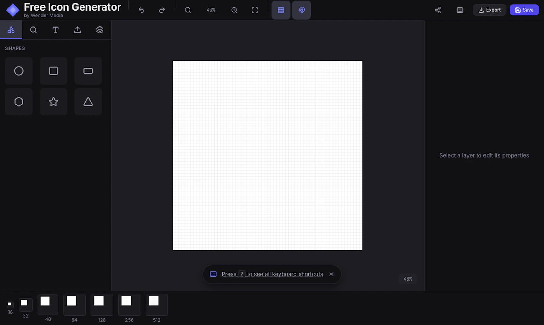This screenshot has height=325, width=544.
Task: Open the Layers tab
Action: 100,30
